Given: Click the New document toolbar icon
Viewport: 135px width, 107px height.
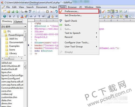Looking at the screenshot, I should [5, 12].
